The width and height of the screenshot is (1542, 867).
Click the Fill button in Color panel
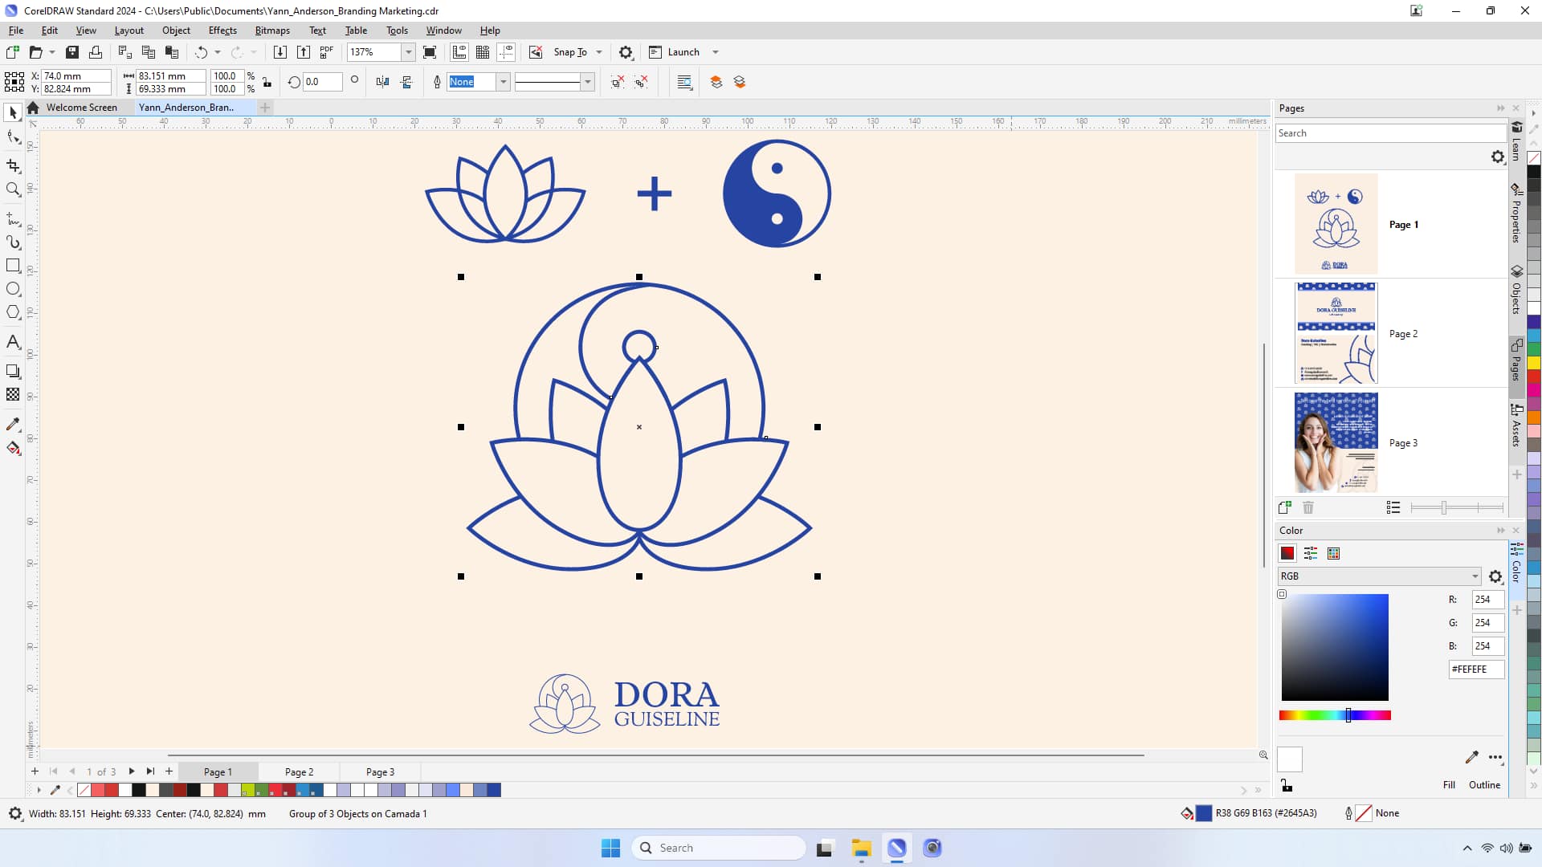click(x=1449, y=785)
